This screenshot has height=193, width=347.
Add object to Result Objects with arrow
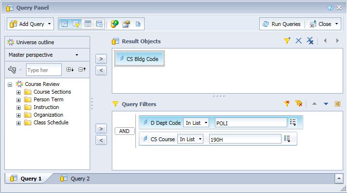[101, 59]
